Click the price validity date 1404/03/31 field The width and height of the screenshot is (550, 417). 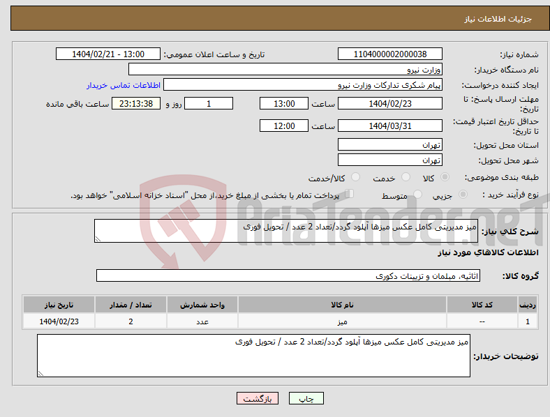(x=389, y=126)
